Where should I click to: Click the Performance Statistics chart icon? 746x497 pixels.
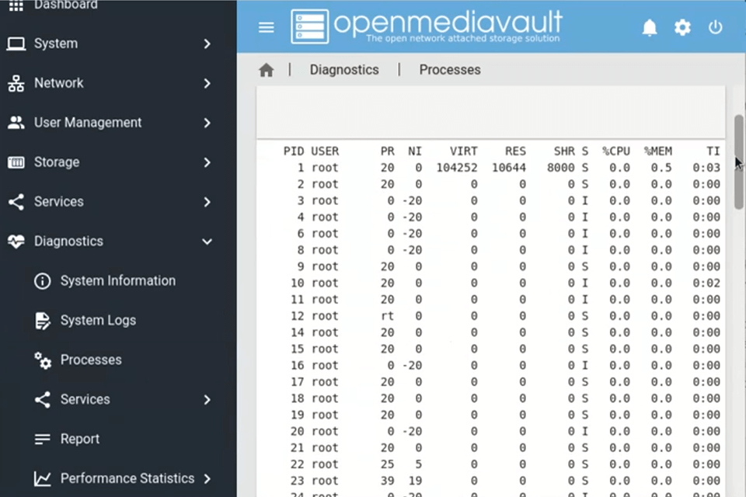tap(42, 478)
